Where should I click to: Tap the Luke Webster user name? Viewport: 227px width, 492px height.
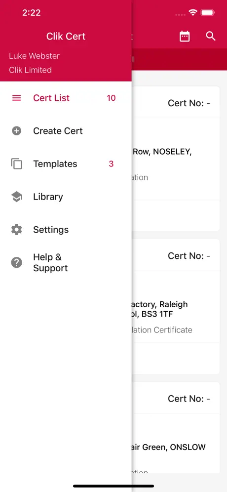click(34, 56)
